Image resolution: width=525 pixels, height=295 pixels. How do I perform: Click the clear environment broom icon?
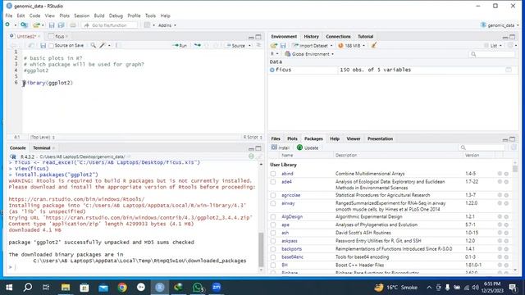pyautogui.click(x=374, y=46)
